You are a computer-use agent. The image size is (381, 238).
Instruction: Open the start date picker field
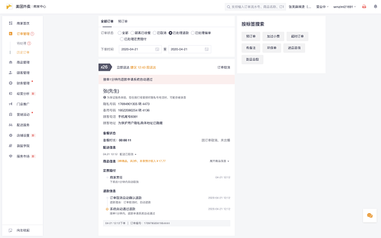coord(140,49)
